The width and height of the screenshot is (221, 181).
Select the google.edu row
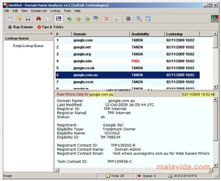click(128, 61)
